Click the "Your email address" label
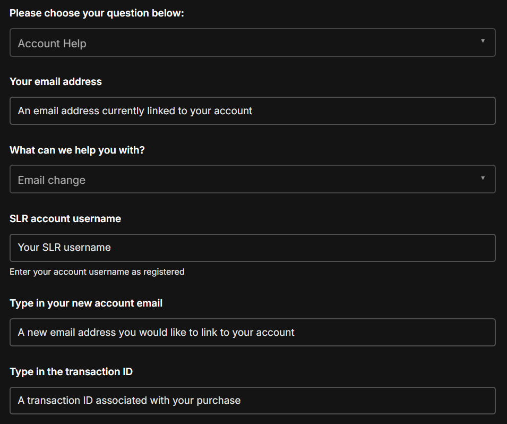507x424 pixels. click(56, 82)
